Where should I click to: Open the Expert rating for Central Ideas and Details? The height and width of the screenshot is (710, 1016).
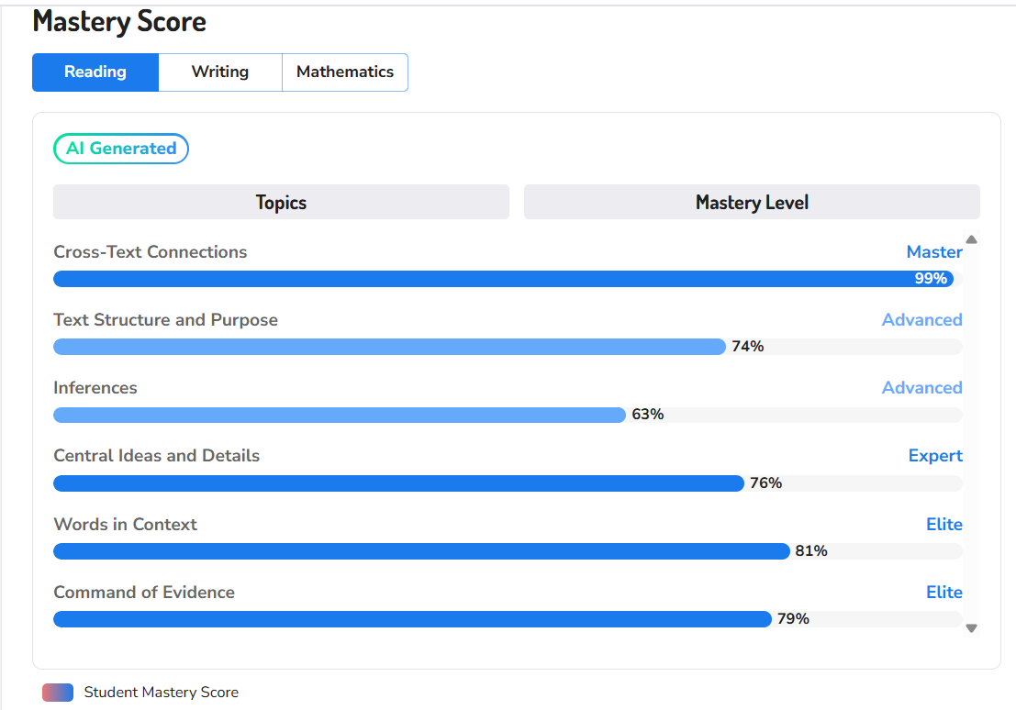click(935, 455)
